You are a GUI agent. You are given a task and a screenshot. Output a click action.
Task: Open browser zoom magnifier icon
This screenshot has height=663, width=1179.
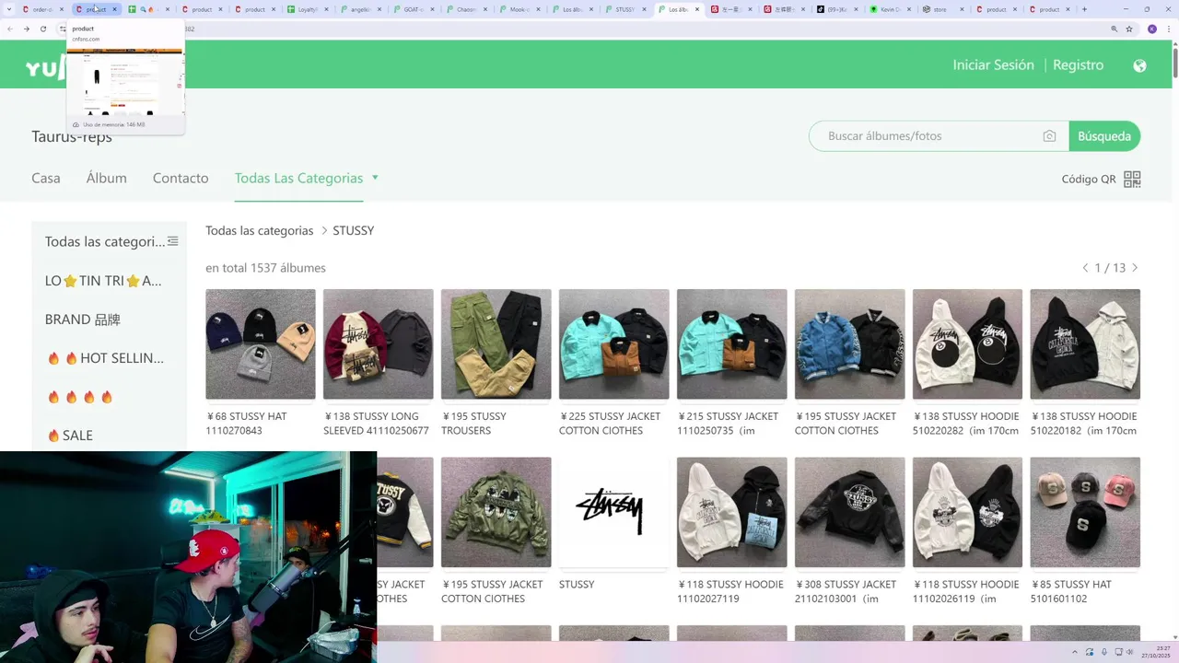click(1114, 29)
